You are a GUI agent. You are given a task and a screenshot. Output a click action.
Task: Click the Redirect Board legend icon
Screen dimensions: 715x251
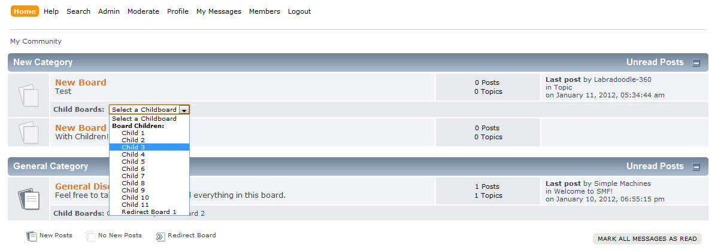coord(160,236)
